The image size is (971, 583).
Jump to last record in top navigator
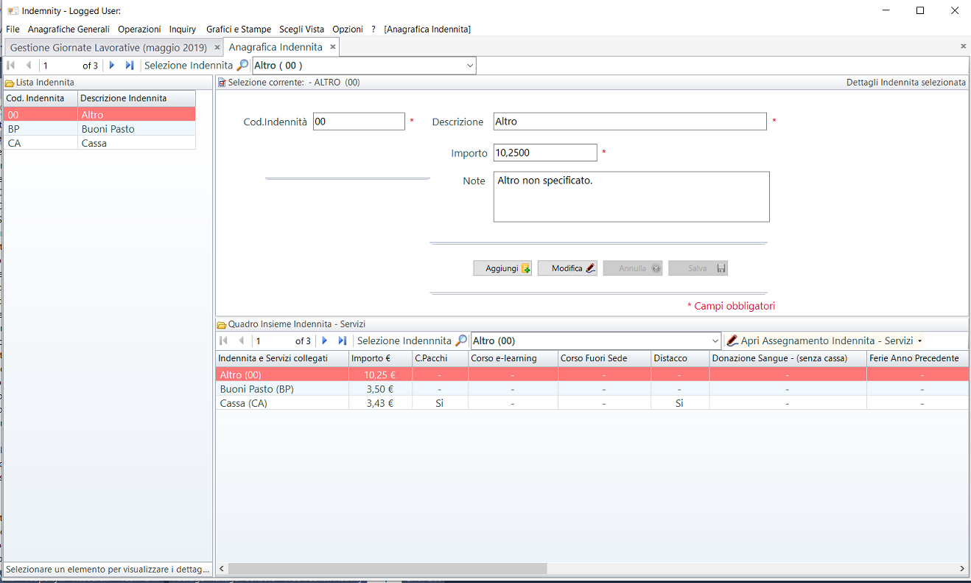[x=130, y=66]
